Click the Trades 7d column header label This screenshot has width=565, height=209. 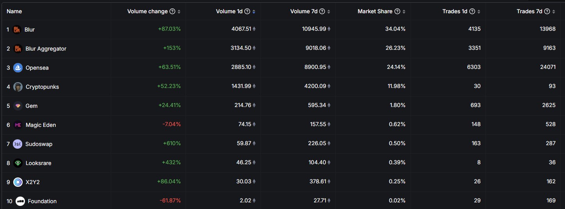click(x=530, y=11)
